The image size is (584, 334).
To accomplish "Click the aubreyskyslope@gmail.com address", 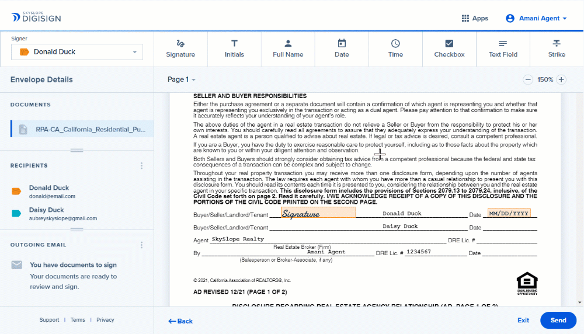I will 63,218.
